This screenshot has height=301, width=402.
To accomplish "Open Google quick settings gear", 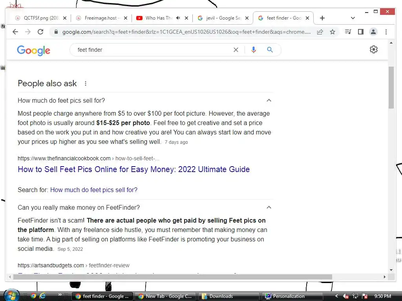I will coord(374,49).
